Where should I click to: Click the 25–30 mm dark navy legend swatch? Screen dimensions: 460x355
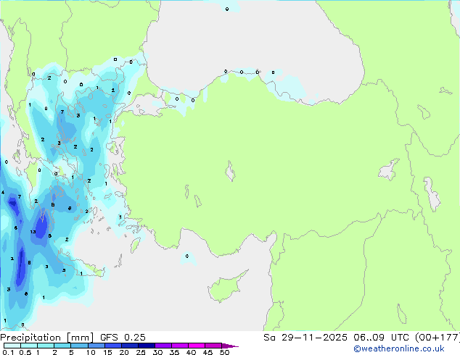pyautogui.click(x=147, y=346)
